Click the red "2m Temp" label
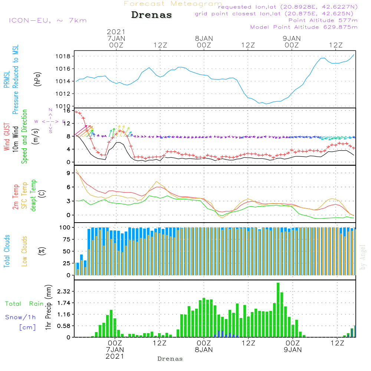The image size is (371, 371). point(15,197)
